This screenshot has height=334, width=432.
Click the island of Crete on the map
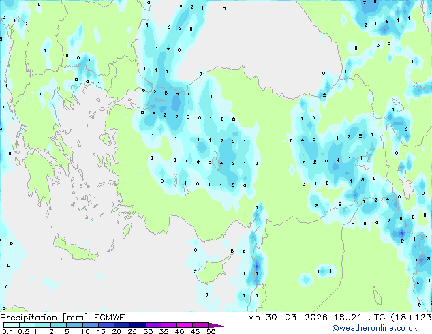click(x=75, y=249)
